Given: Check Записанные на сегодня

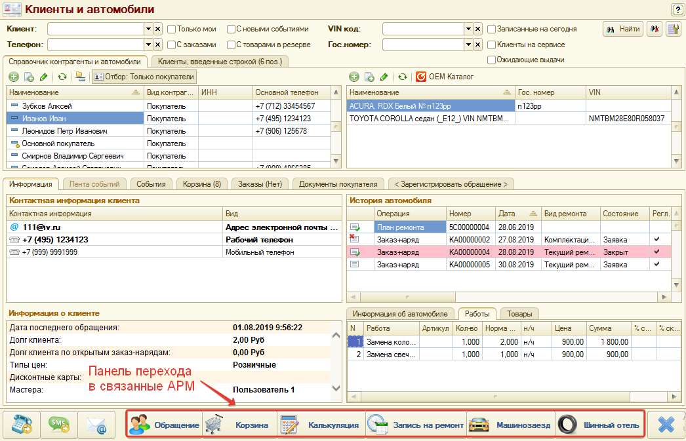Looking at the screenshot, I should click(492, 29).
